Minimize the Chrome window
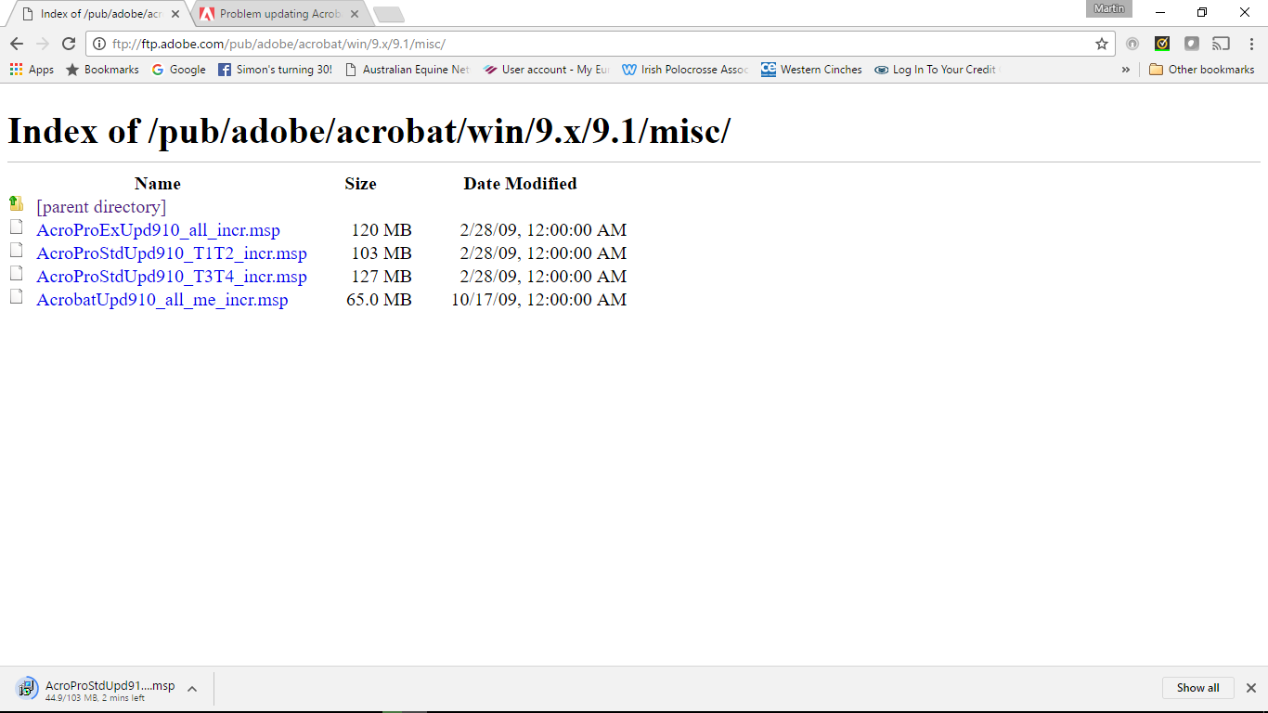The height and width of the screenshot is (713, 1268). click(x=1160, y=12)
